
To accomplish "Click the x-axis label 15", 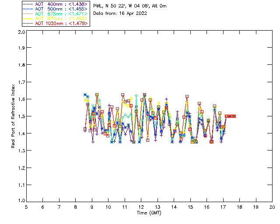I will [190, 207].
